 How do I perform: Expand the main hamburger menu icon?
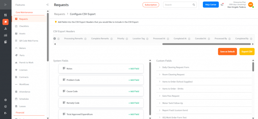click(x=6, y=5)
